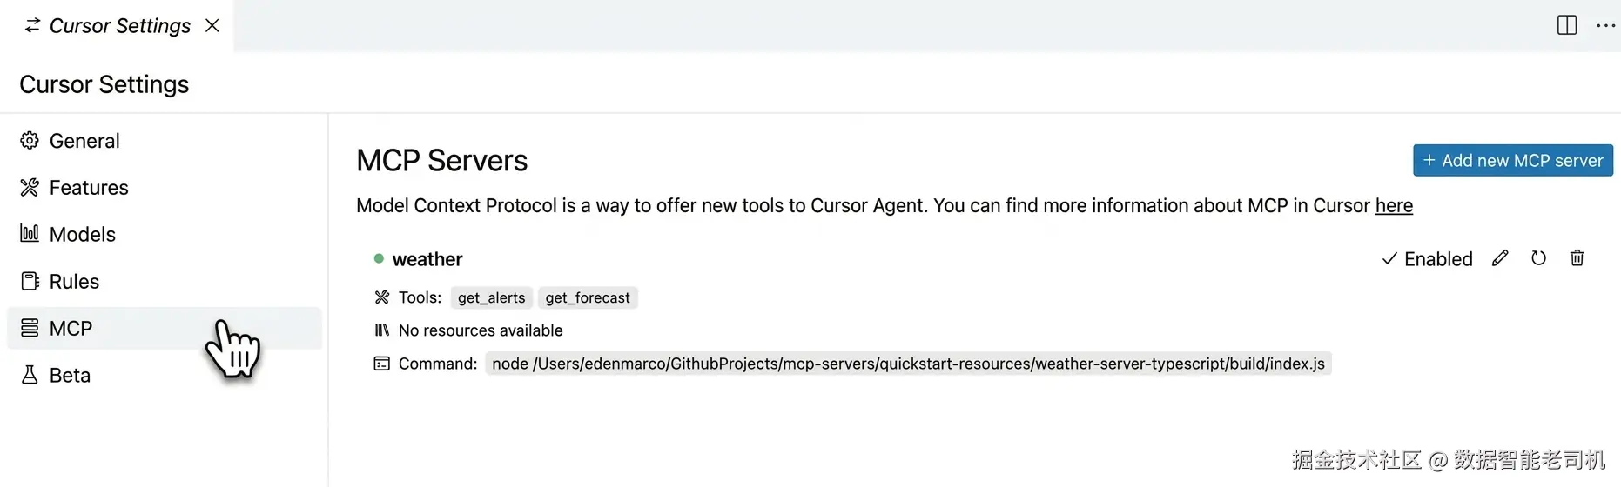Delete the weather server with the trash icon
Image resolution: width=1621 pixels, height=487 pixels.
point(1577,258)
